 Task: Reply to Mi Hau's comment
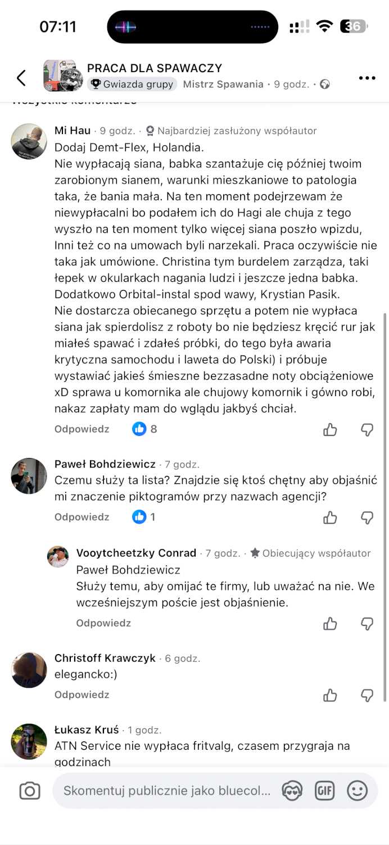[x=82, y=429]
